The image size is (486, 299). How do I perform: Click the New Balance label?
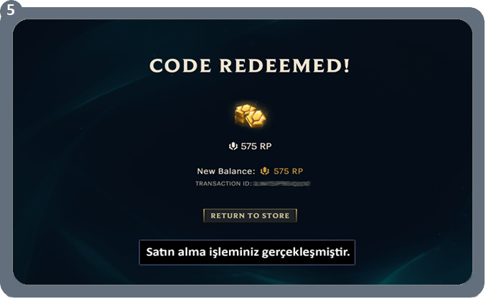click(x=226, y=171)
